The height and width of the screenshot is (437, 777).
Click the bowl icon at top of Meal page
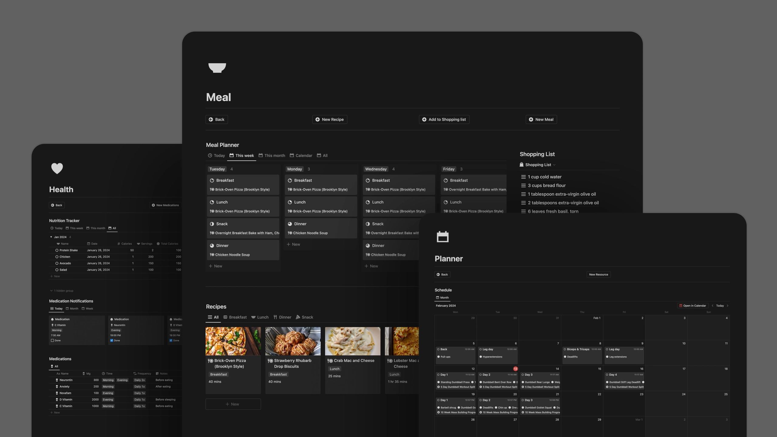[218, 67]
